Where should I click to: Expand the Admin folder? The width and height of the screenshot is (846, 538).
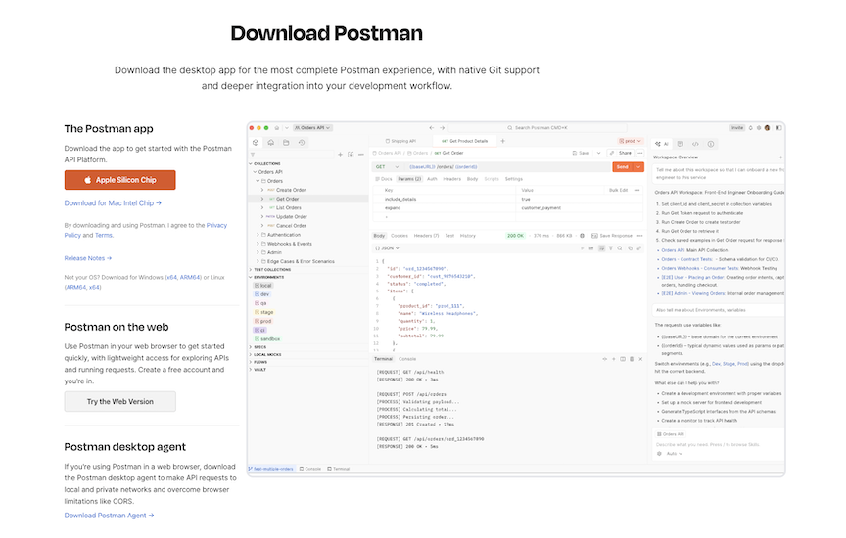(258, 252)
